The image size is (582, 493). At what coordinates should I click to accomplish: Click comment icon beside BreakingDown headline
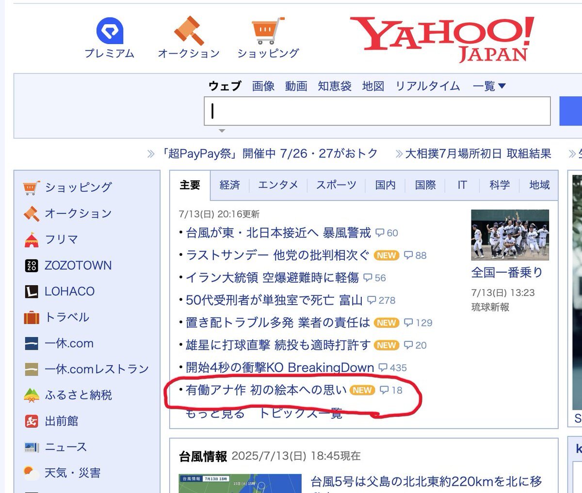click(383, 368)
